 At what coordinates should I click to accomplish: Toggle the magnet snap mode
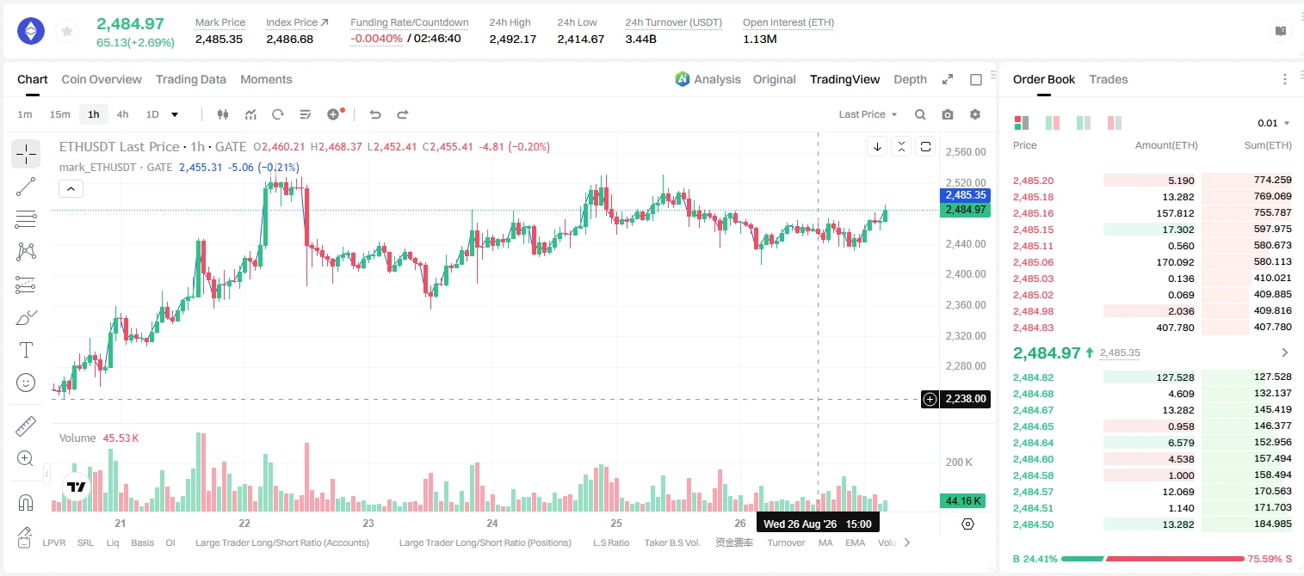point(26,502)
